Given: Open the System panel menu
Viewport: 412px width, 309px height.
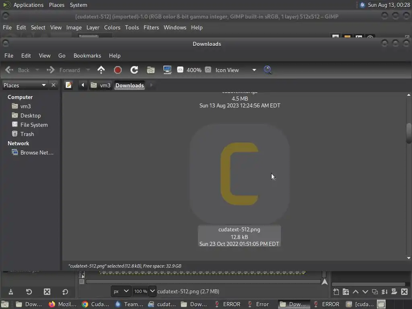Looking at the screenshot, I should [78, 5].
